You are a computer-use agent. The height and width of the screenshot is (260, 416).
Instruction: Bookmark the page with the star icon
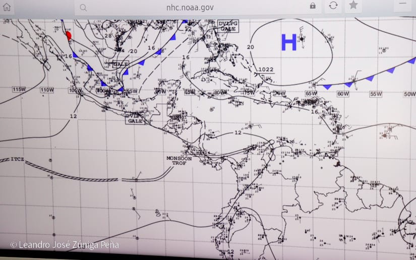pyautogui.click(x=353, y=6)
